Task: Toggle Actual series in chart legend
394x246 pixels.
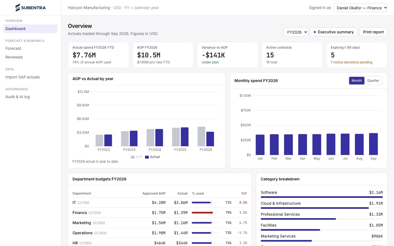Action: [152, 157]
